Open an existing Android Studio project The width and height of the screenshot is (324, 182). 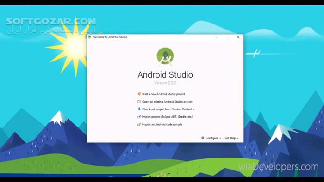[x=167, y=102]
